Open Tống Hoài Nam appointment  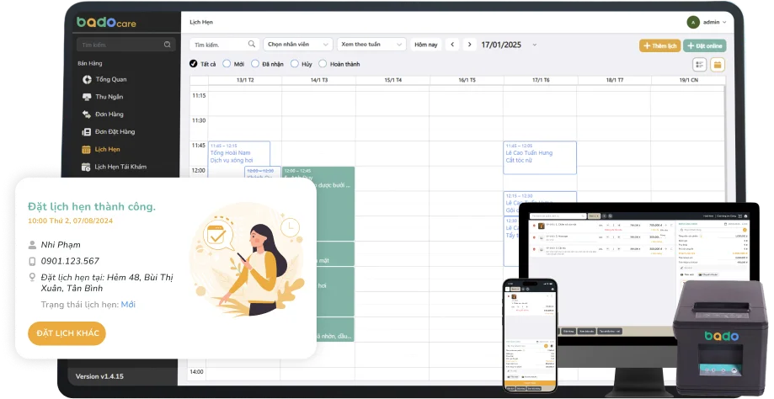tap(239, 153)
